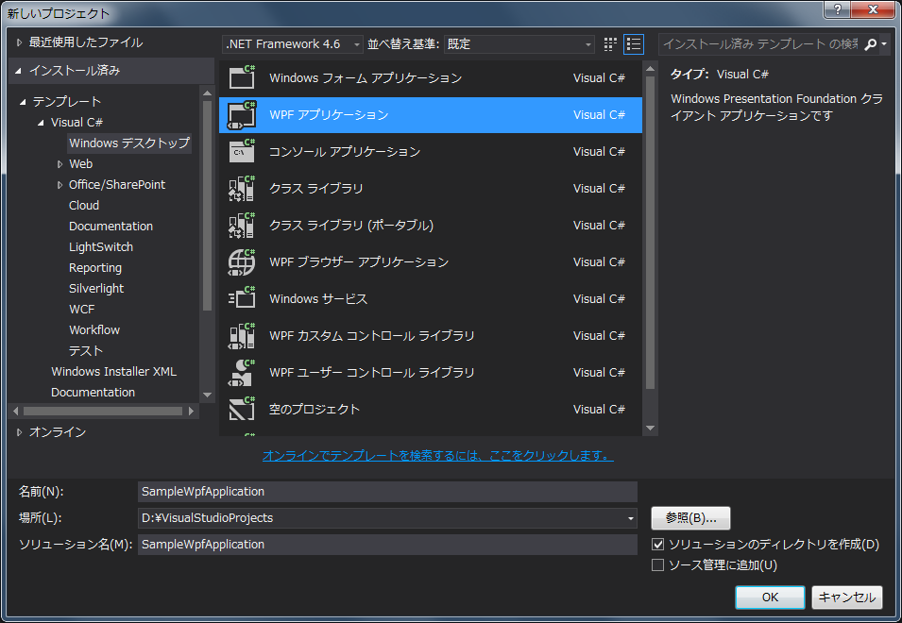Open the online template search link
This screenshot has height=623, width=902.
click(437, 456)
